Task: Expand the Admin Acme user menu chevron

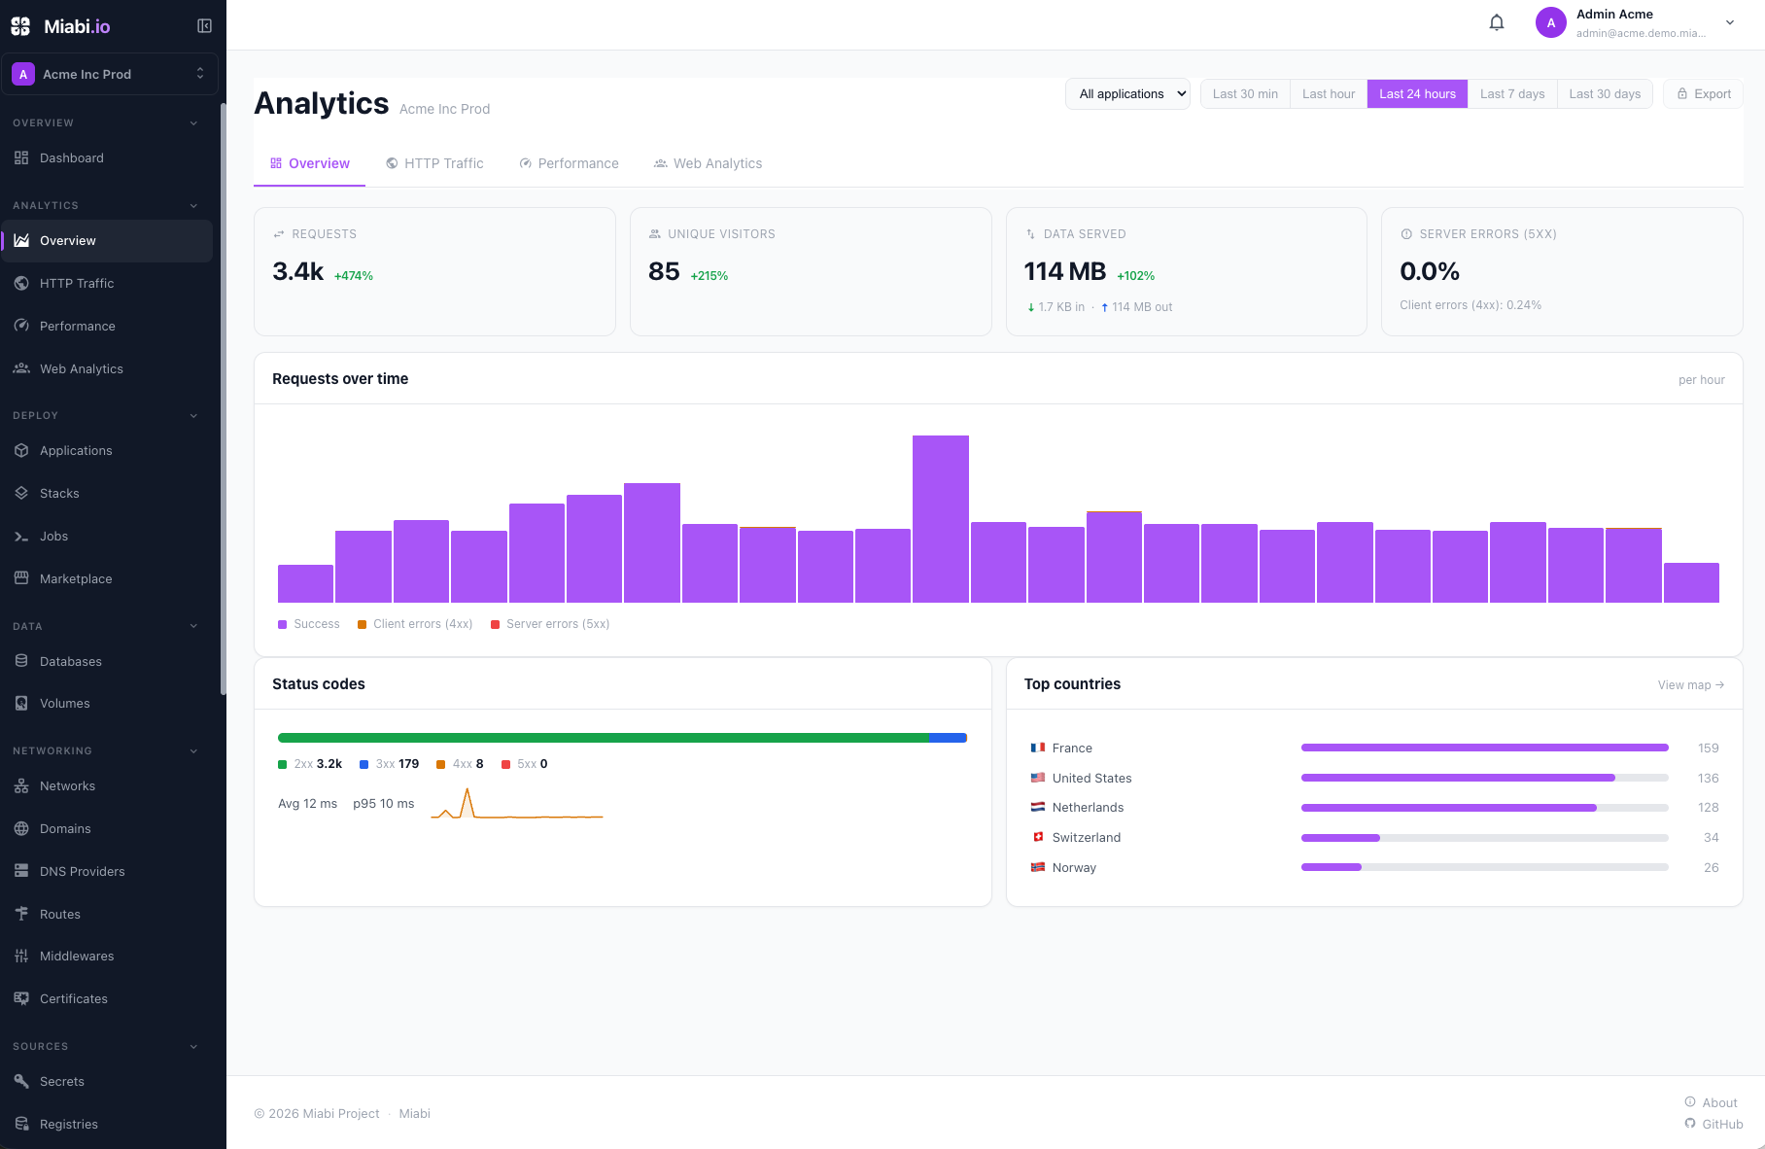Action: [1730, 22]
